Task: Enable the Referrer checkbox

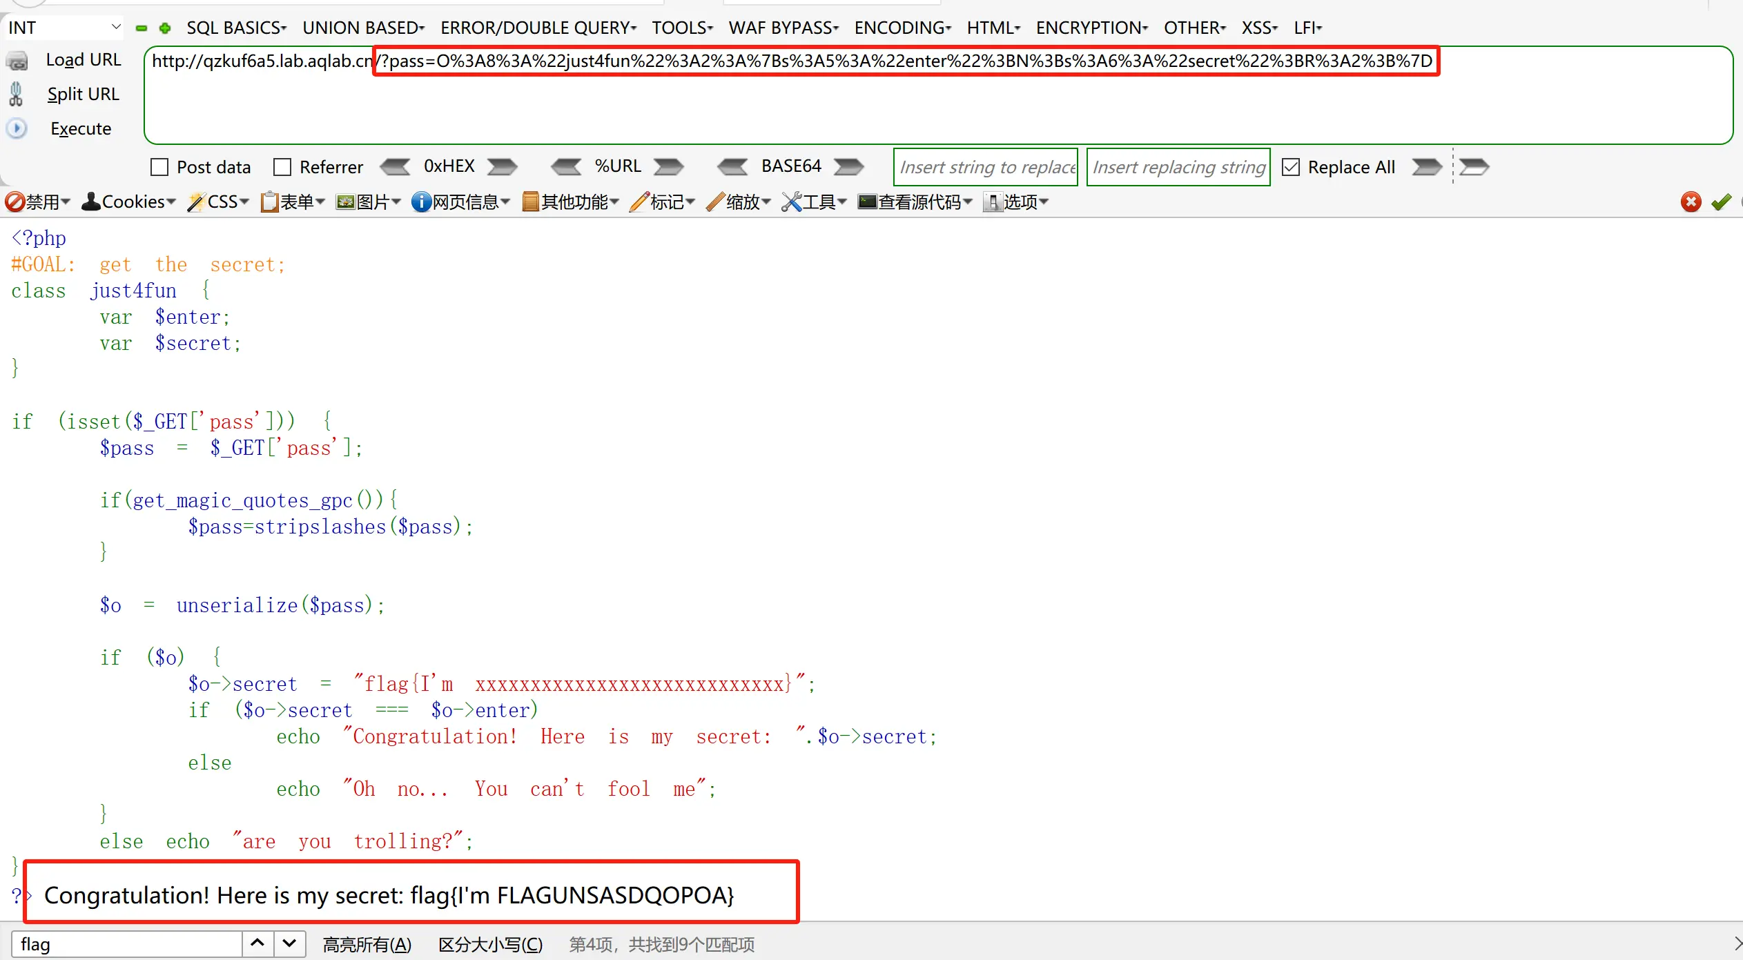Action: coord(282,167)
